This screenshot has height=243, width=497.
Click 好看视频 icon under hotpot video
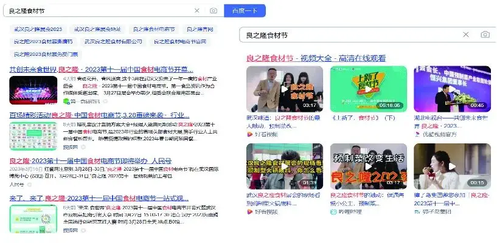click(249, 211)
